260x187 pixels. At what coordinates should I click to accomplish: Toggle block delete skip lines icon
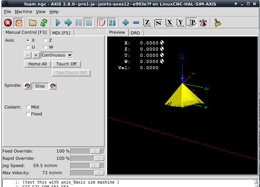102,23
